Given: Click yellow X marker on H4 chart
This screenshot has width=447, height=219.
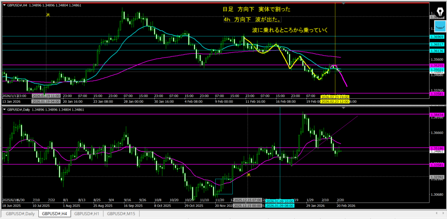Looking at the screenshot, I should point(48,15).
